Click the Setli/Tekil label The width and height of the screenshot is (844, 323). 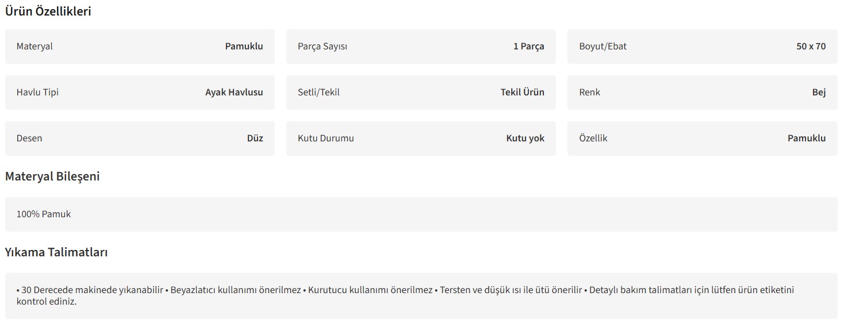(x=319, y=93)
